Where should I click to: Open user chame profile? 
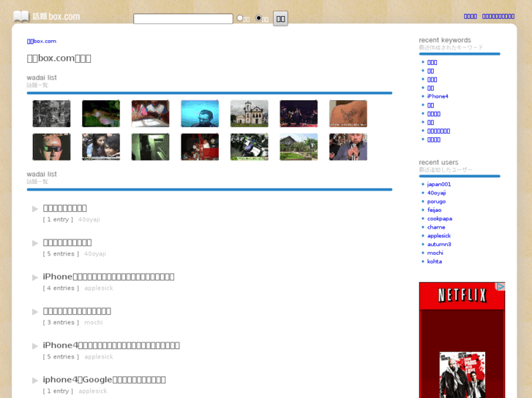436,227
